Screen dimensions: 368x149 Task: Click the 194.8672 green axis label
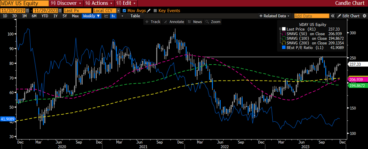click(x=357, y=86)
